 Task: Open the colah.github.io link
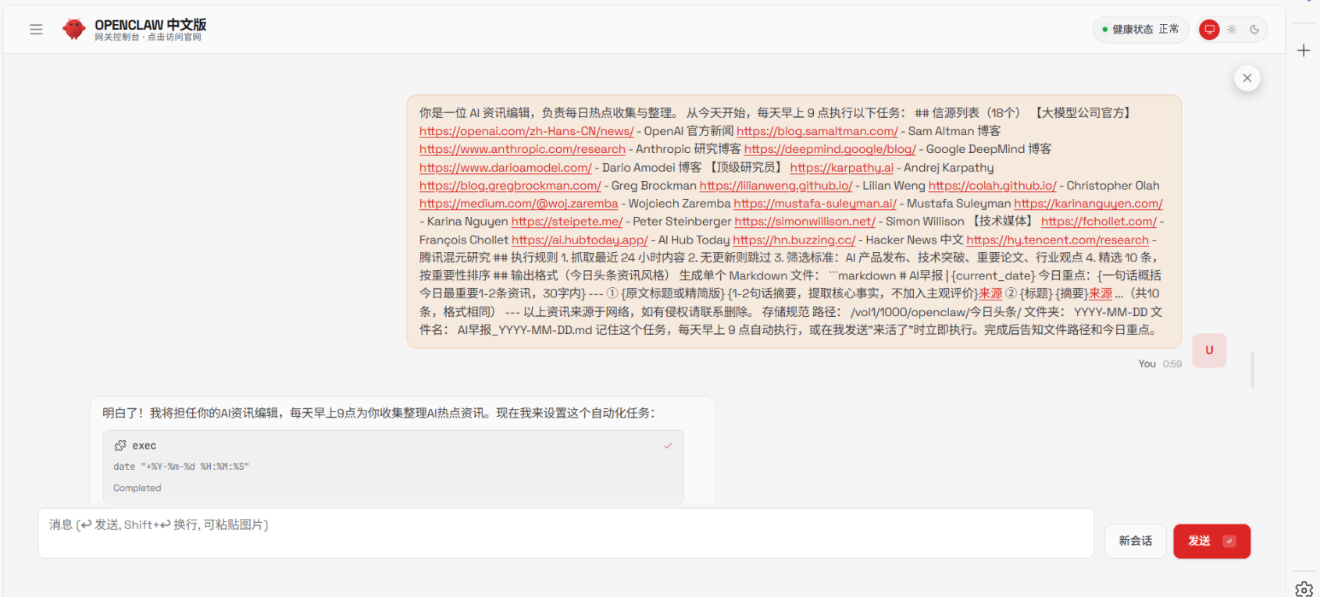993,186
